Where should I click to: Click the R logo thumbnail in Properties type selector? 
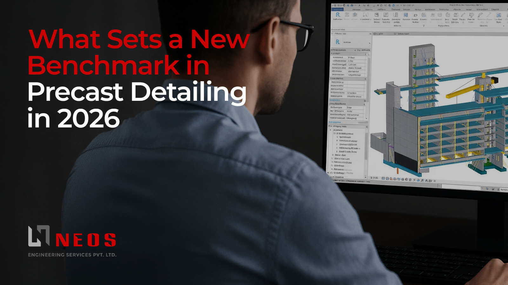coord(338,42)
